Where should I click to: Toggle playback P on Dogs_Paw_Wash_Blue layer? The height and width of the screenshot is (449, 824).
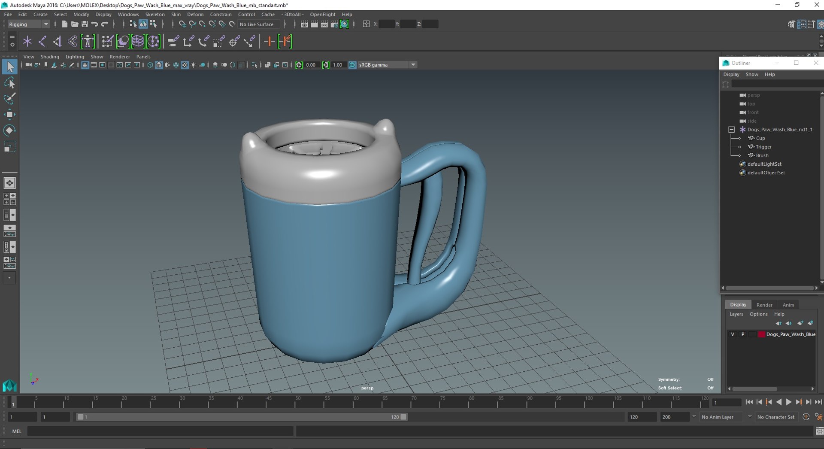pos(743,334)
